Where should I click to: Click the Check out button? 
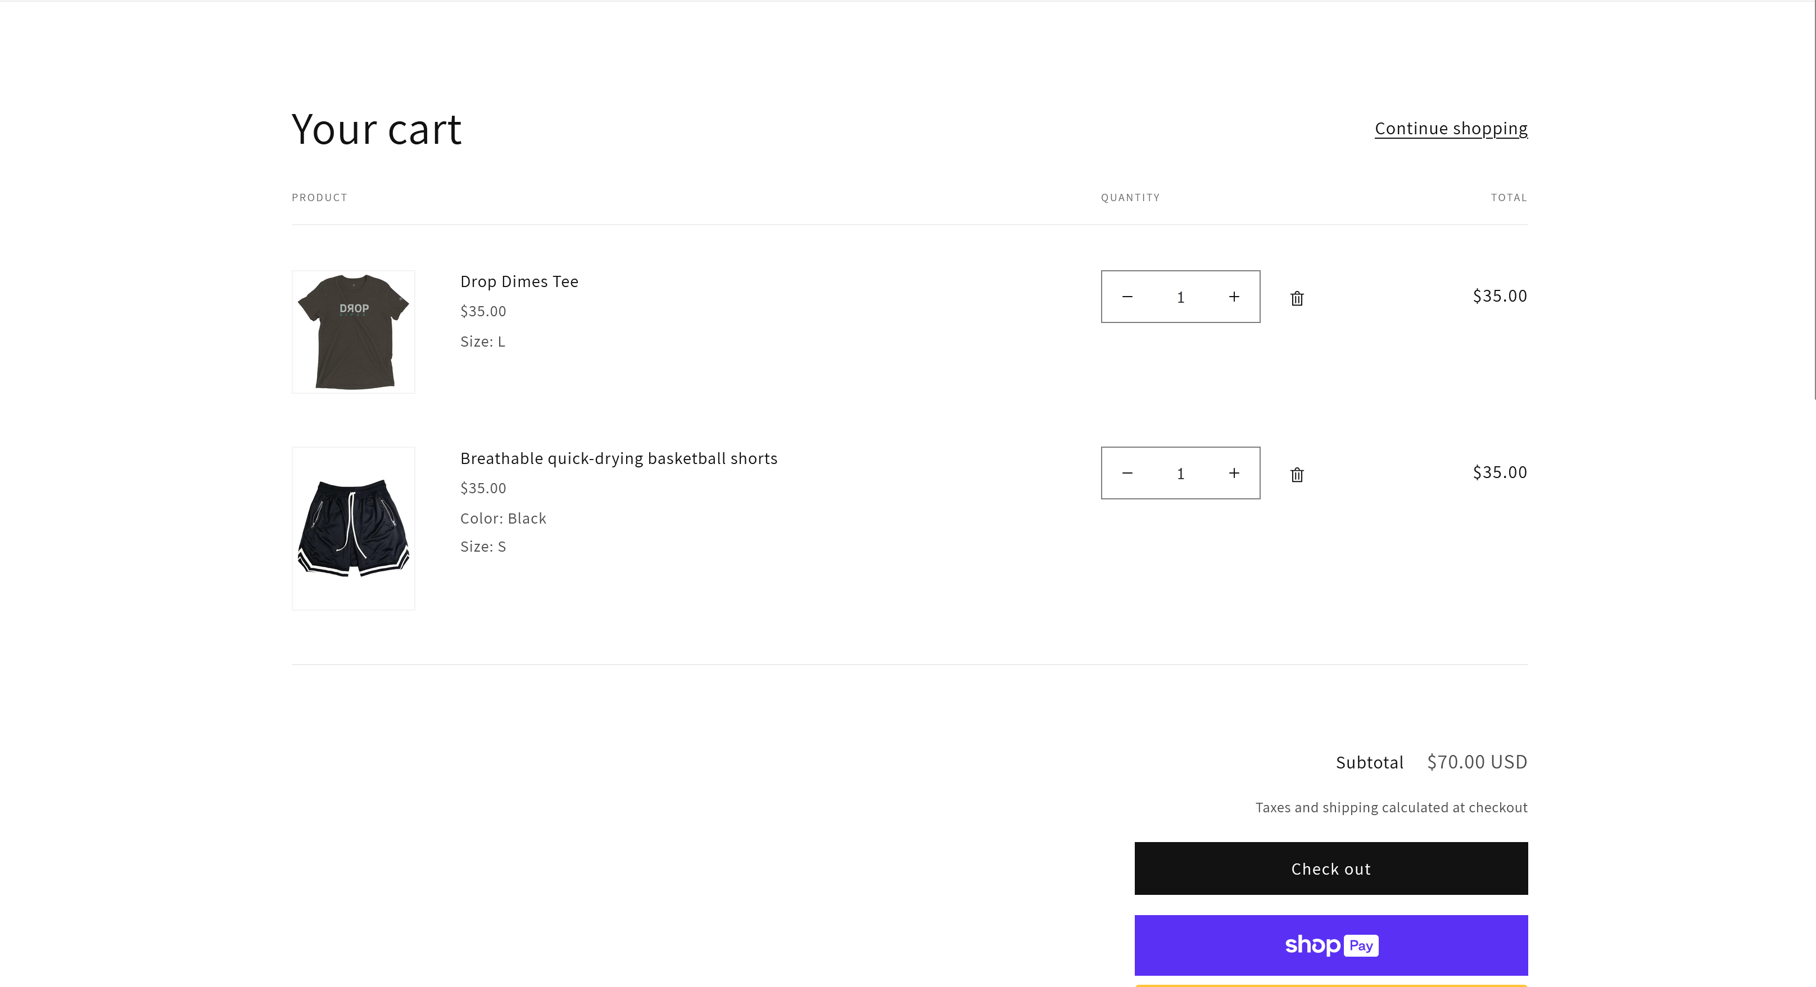tap(1331, 868)
